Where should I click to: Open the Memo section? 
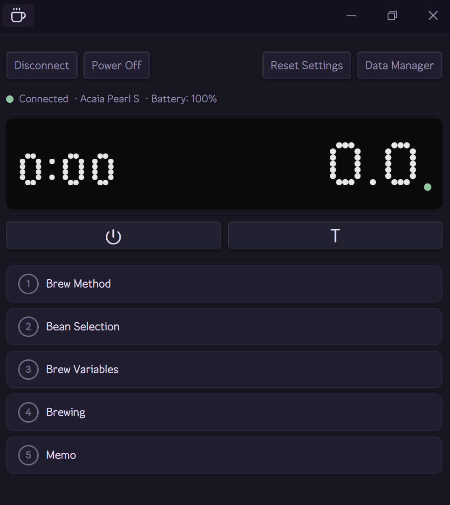pos(225,455)
